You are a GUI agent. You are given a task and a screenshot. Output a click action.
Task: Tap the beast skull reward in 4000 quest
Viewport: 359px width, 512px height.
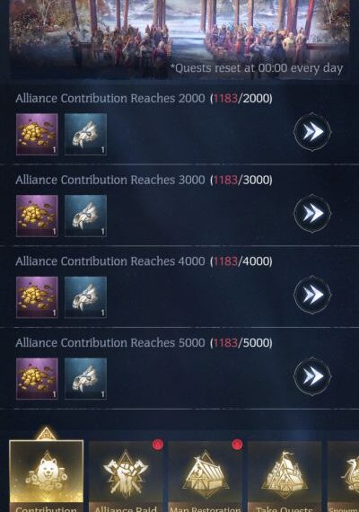85,297
